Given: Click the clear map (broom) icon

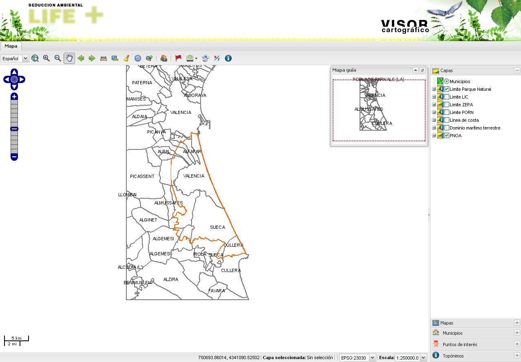Looking at the screenshot, I should pos(126,58).
